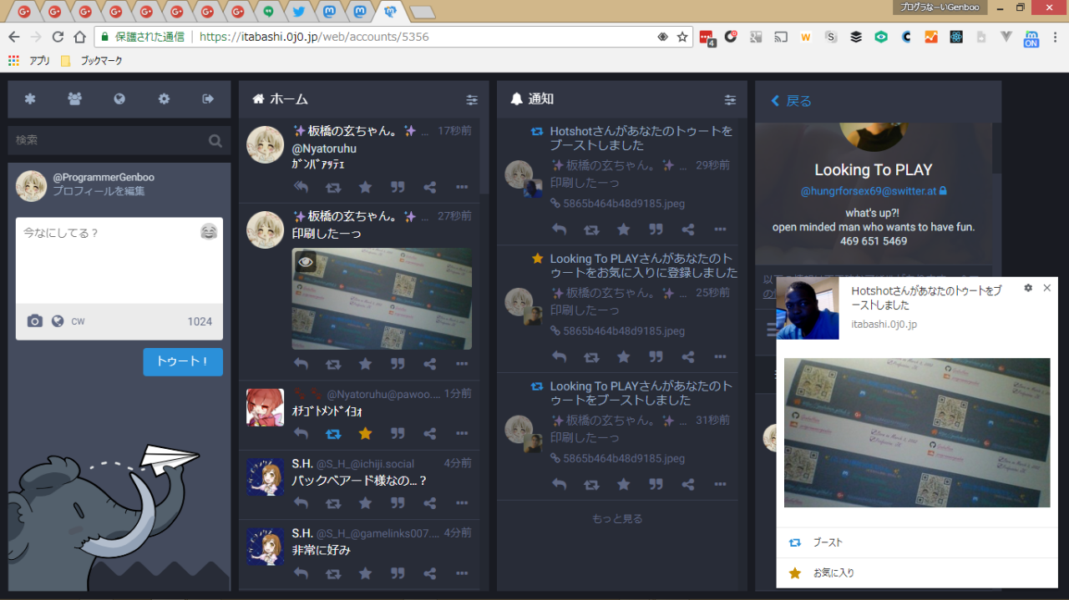This screenshot has height=600, width=1069.
Task: Open the emoji picker in compose box
Action: click(x=209, y=232)
